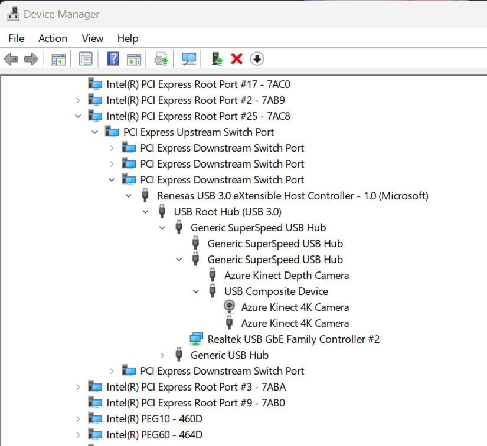
Task: Click the webcam icon of Azure Kinect 4K Camera
Action: click(x=230, y=307)
